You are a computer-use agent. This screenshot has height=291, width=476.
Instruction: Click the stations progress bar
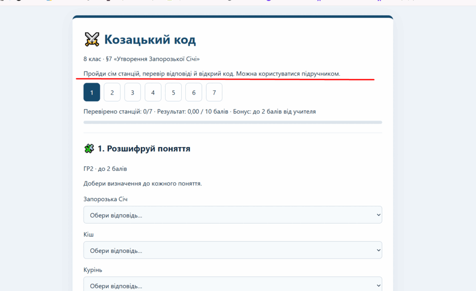coord(233,122)
